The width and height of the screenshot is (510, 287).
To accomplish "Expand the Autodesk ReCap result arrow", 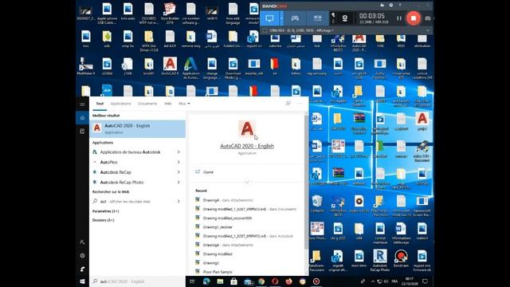I will (178, 172).
